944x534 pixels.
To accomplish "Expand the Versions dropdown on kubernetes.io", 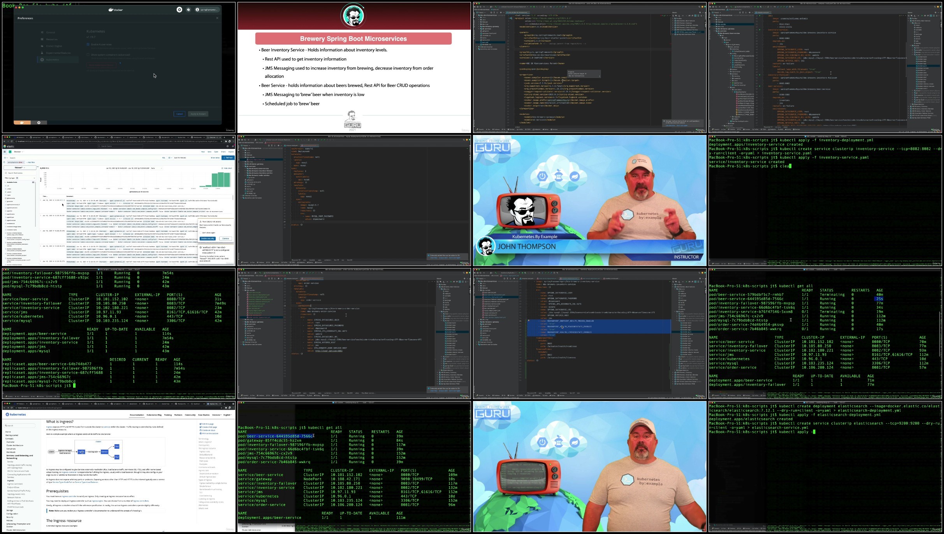I will coord(217,415).
